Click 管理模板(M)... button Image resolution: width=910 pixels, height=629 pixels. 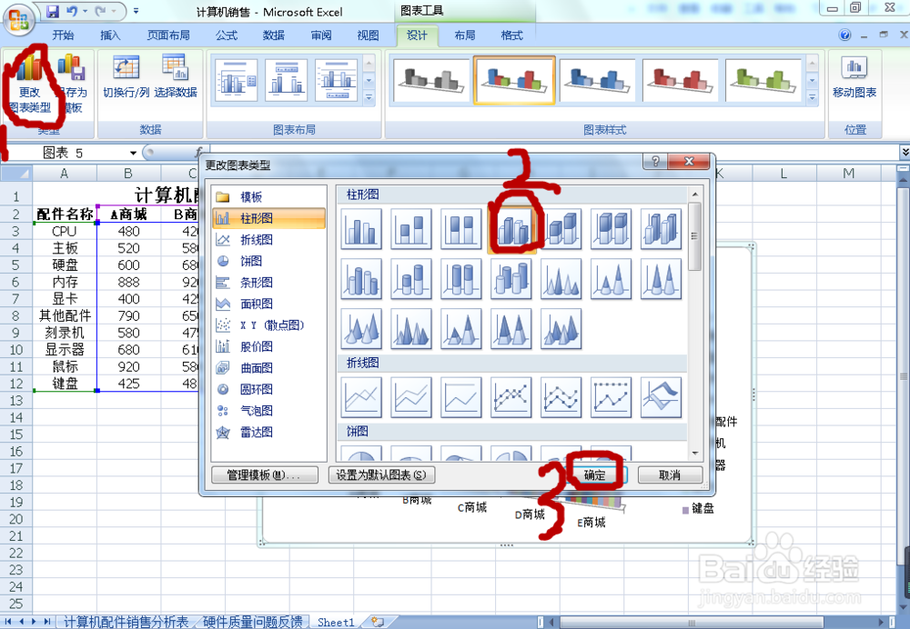pyautogui.click(x=264, y=475)
